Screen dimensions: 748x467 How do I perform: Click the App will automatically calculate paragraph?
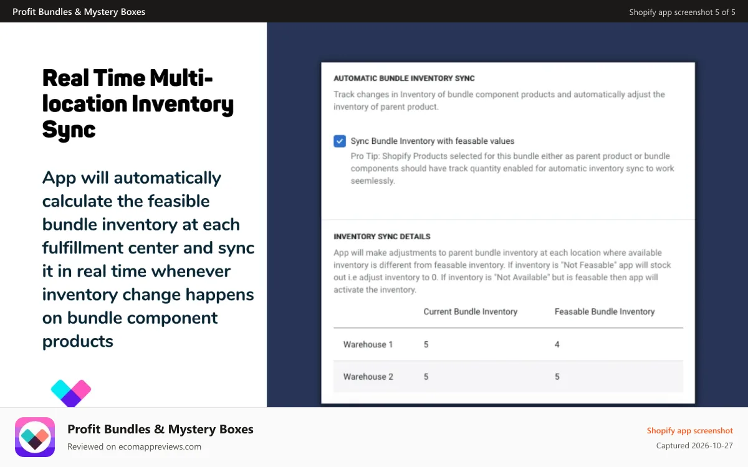[148, 259]
